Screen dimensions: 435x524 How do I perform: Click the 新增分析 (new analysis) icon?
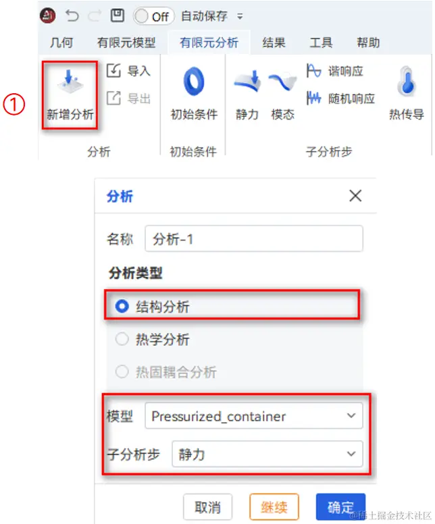pyautogui.click(x=70, y=82)
